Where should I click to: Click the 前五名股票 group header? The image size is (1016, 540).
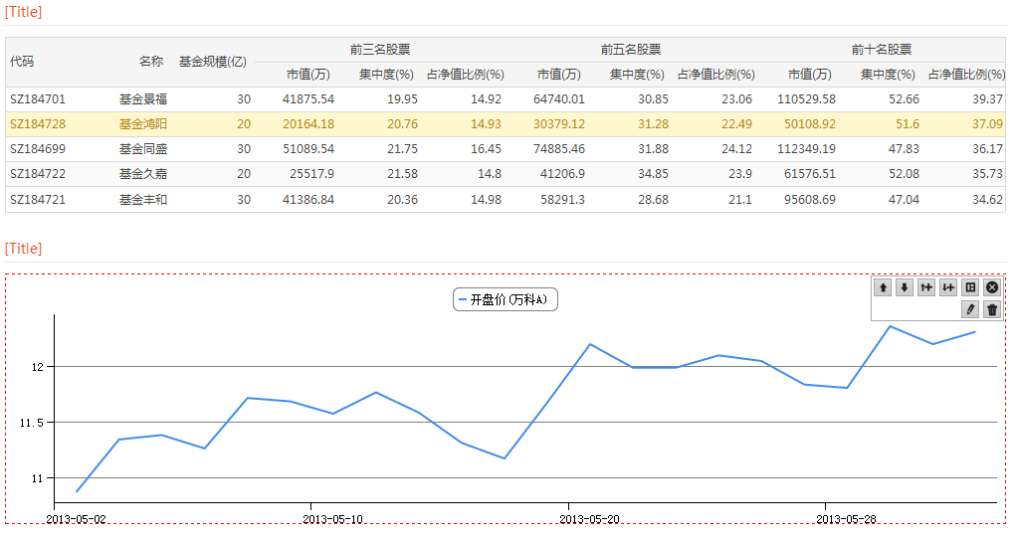pos(631,49)
